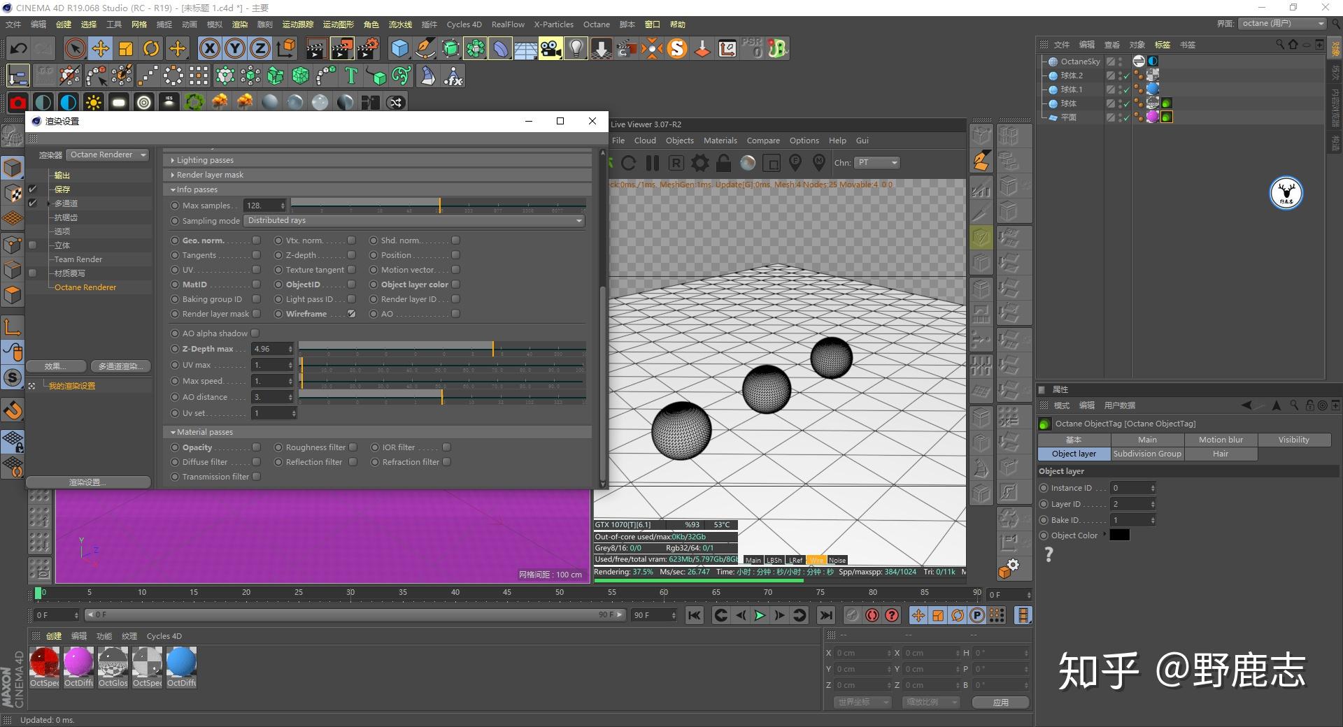1343x727 pixels.
Task: Select the pink OctDiffuse material thumbnail
Action: pyautogui.click(x=78, y=663)
